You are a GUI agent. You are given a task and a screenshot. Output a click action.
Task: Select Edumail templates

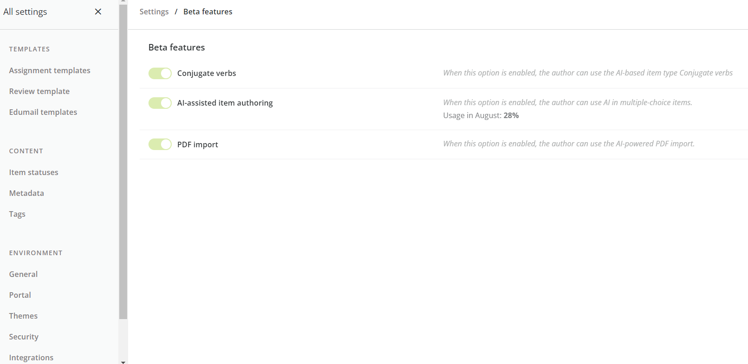[x=43, y=112]
